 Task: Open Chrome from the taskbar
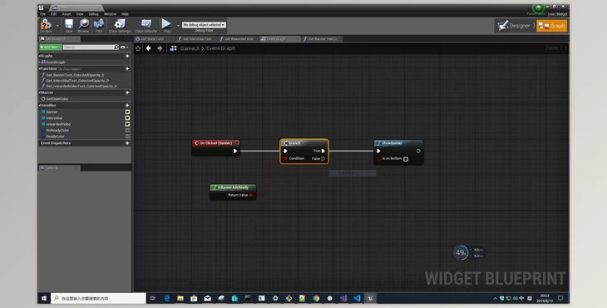[x=316, y=298]
